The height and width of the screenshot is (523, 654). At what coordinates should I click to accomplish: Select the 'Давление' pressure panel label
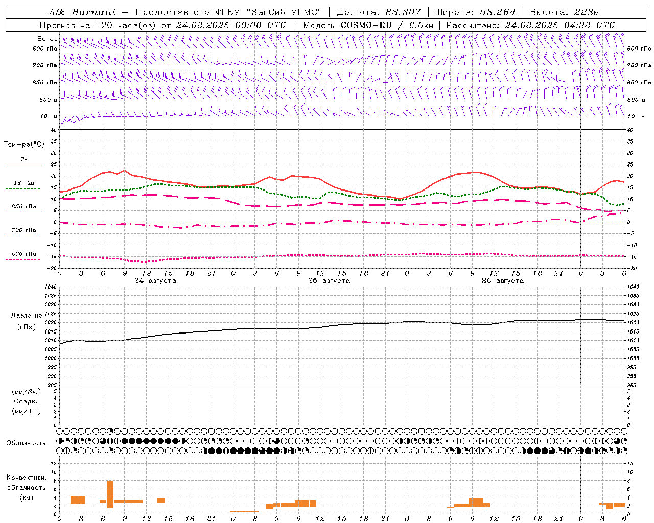click(27, 316)
